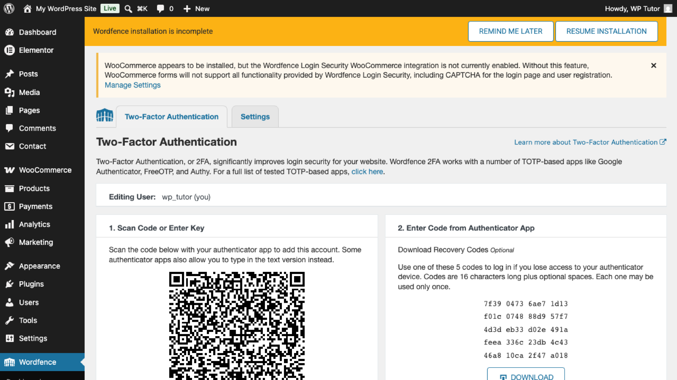Click the wp_tutor (you) editing user text
The height and width of the screenshot is (380, 677).
click(186, 197)
